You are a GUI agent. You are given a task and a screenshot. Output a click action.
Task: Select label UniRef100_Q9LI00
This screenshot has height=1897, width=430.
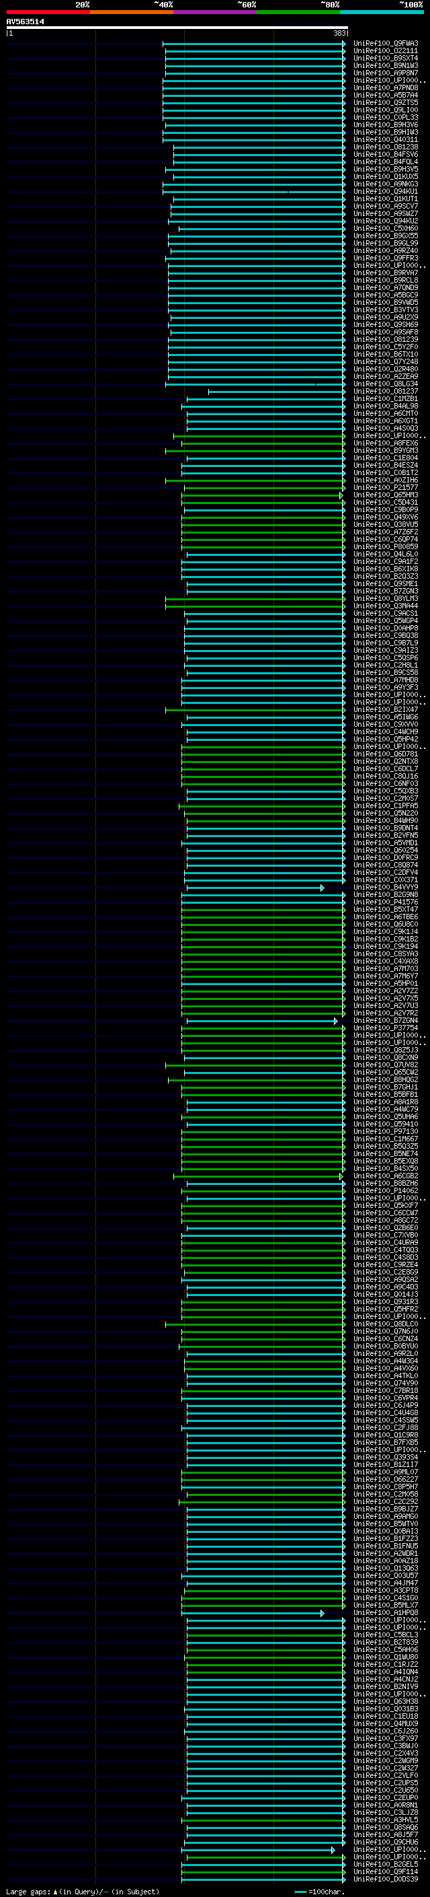click(x=386, y=110)
